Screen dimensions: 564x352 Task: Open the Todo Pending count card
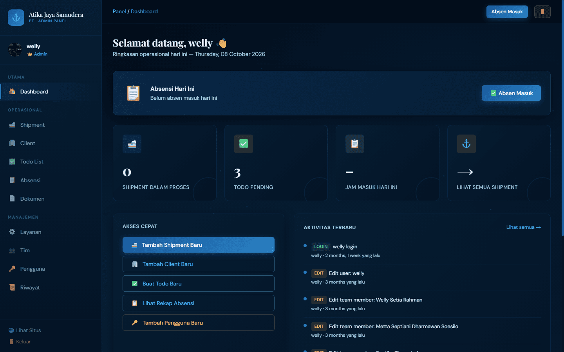coord(276,163)
